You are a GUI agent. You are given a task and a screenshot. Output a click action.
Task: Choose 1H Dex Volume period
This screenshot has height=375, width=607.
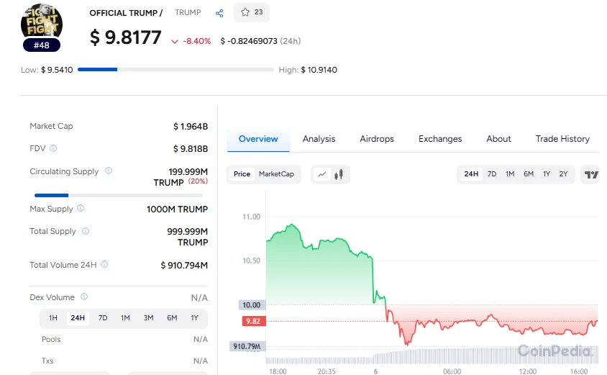(x=53, y=318)
